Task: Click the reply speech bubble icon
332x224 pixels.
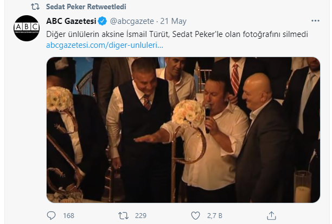Action: [x=52, y=216]
